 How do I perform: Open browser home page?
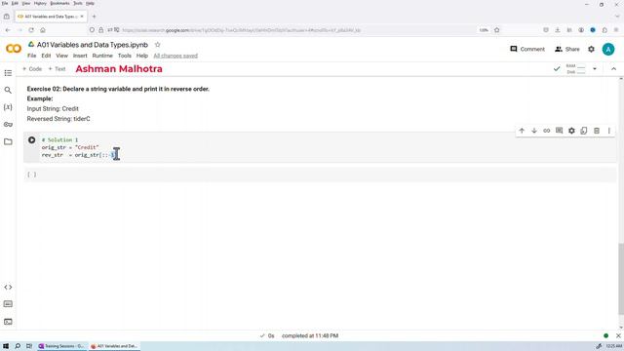[43, 30]
